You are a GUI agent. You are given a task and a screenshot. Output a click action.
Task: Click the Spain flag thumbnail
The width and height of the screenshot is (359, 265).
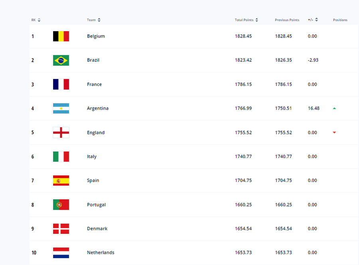61,181
